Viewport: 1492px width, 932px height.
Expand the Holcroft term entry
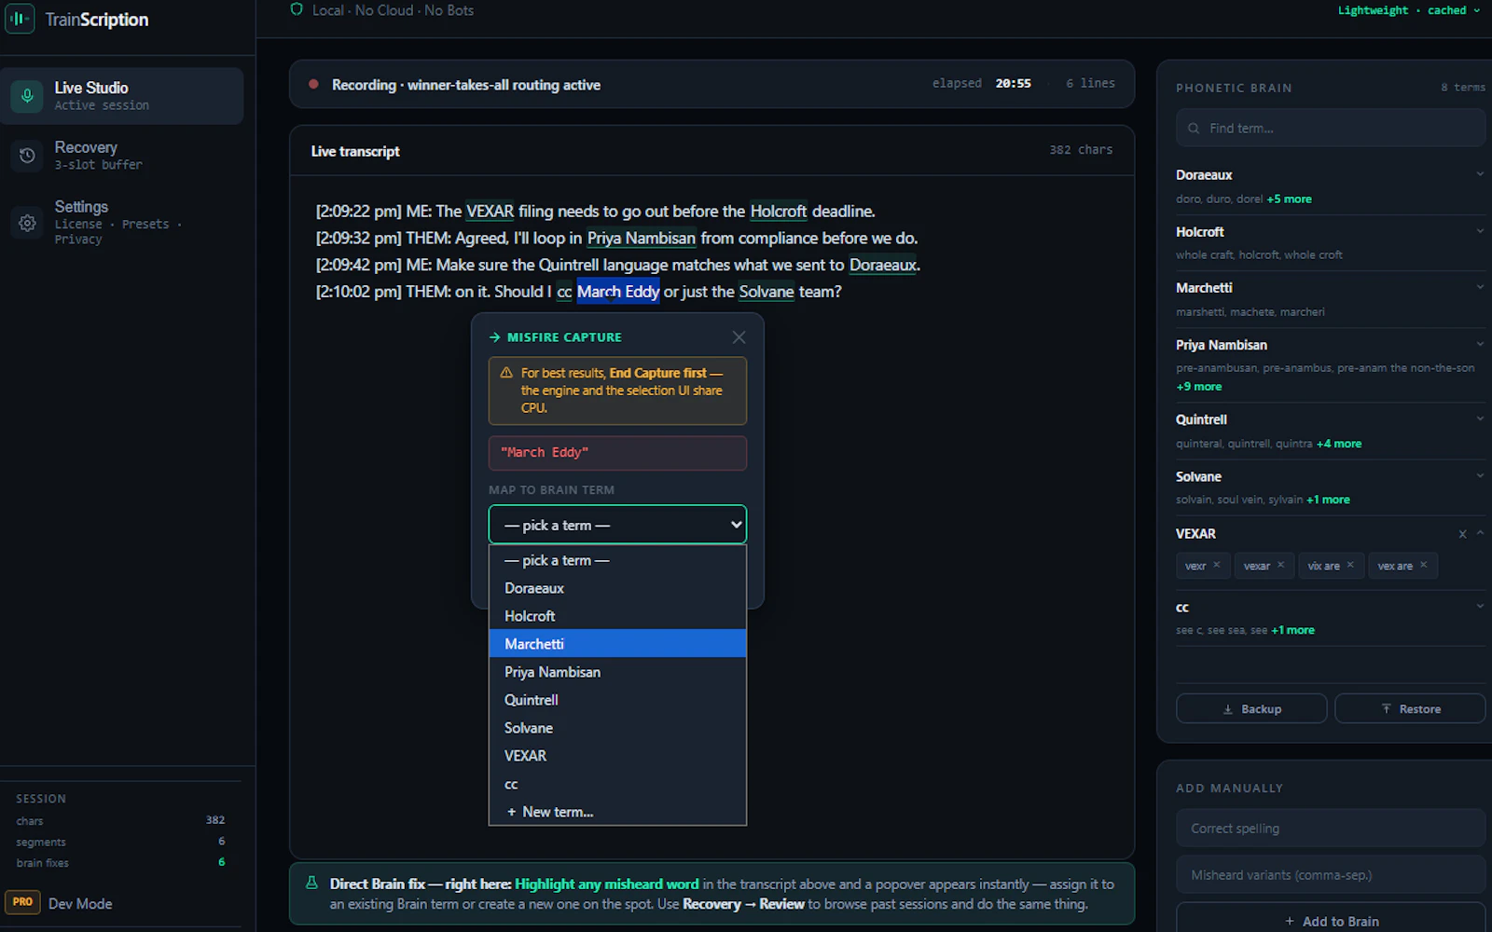pyautogui.click(x=1480, y=231)
